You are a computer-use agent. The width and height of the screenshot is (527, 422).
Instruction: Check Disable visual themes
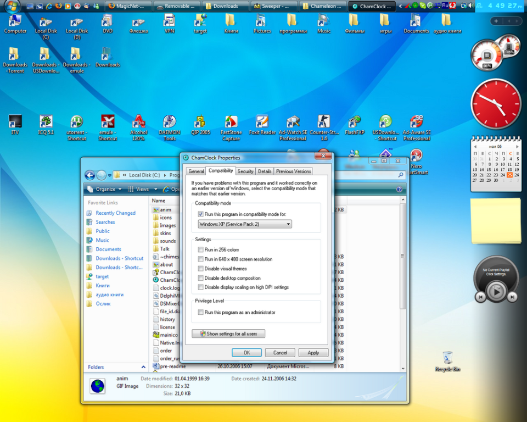coord(201,269)
